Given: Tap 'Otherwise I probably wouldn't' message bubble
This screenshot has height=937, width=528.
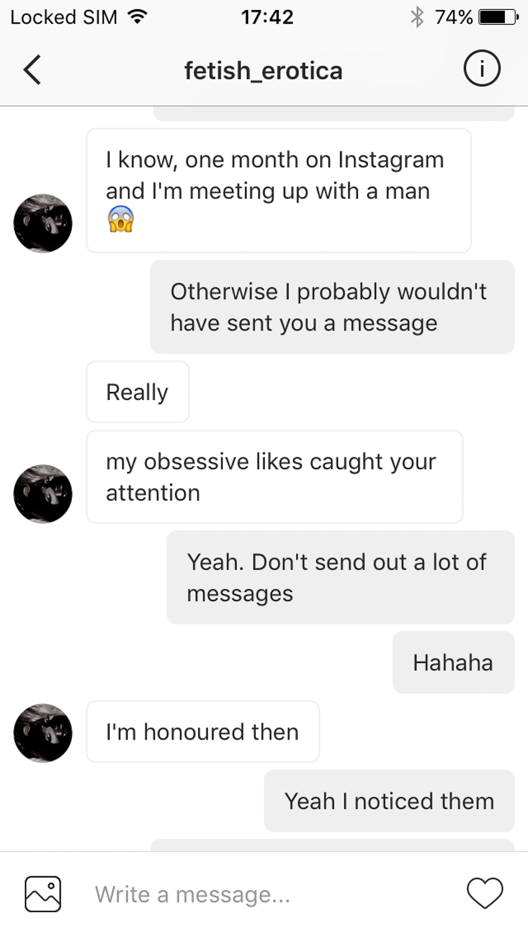Looking at the screenshot, I should tap(332, 307).
